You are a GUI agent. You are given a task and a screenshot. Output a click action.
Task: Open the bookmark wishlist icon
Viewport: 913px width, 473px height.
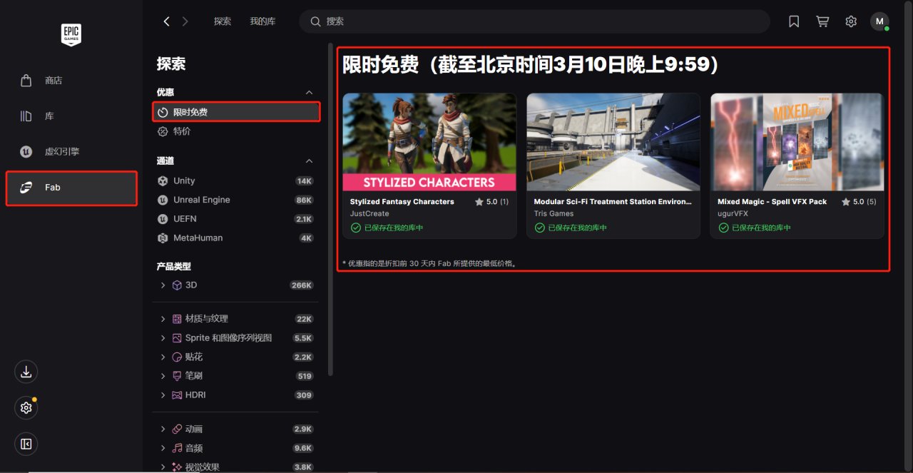[x=794, y=21]
